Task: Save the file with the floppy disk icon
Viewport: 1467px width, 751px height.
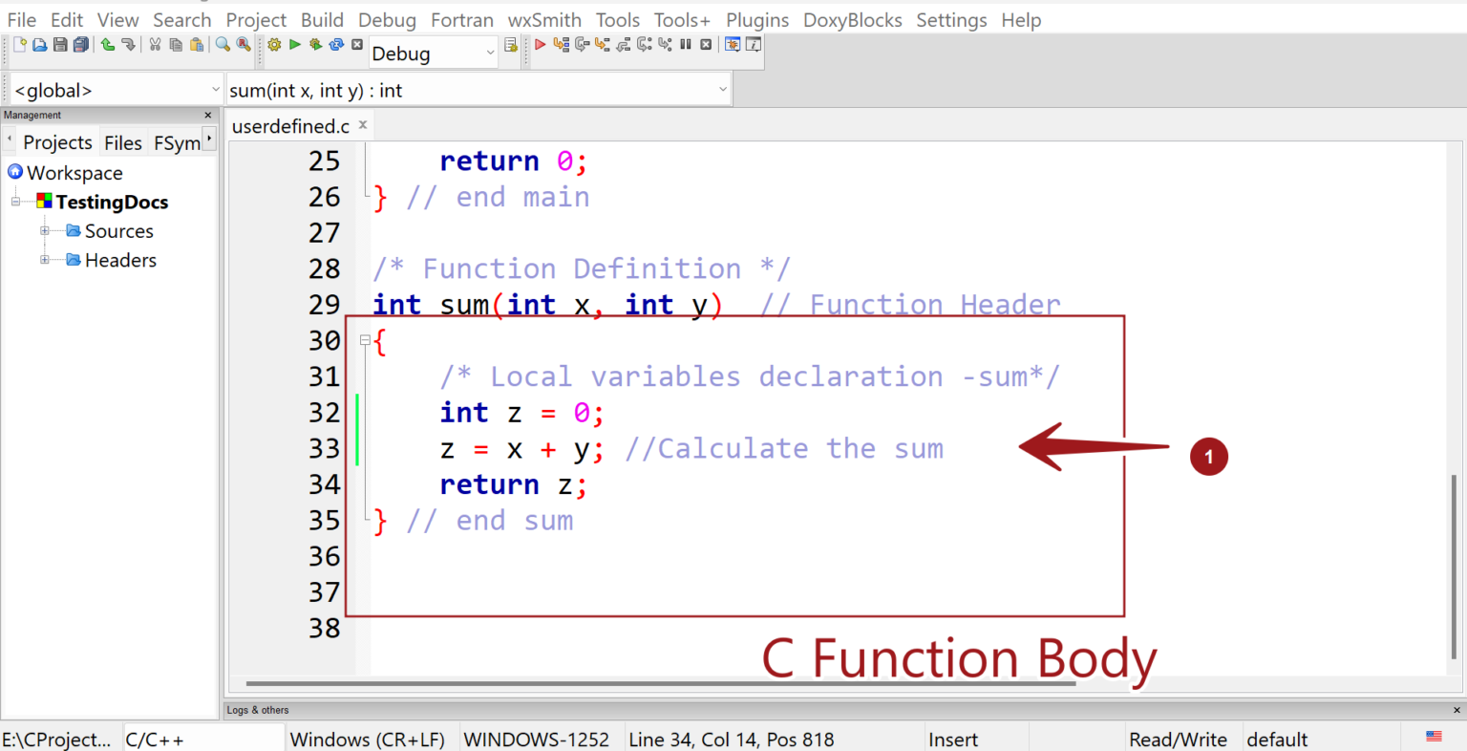Action: tap(60, 45)
